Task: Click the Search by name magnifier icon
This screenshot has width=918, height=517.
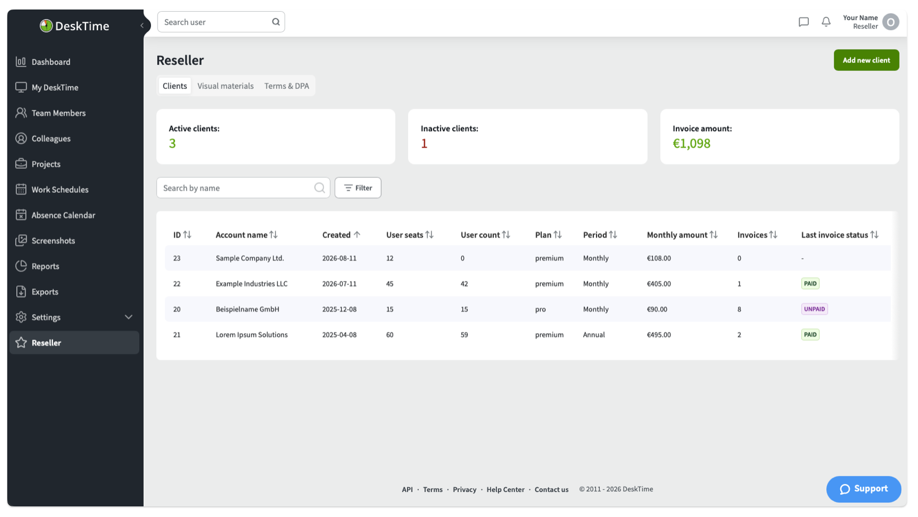Action: click(x=319, y=188)
